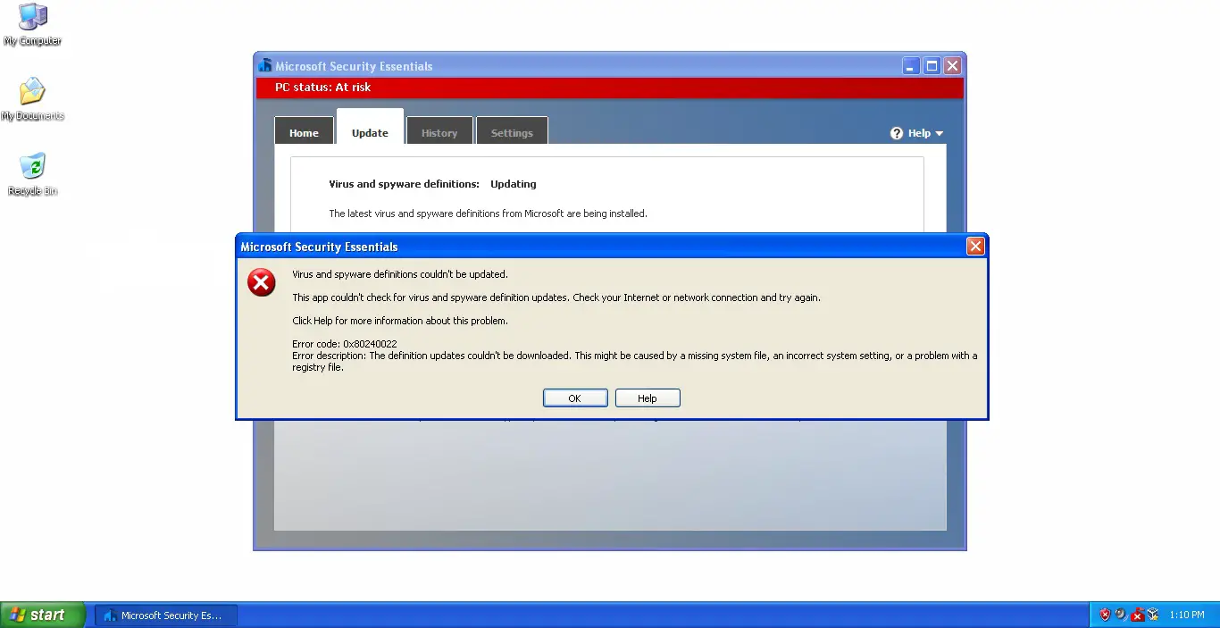Click the red error icon in dialog

(262, 284)
